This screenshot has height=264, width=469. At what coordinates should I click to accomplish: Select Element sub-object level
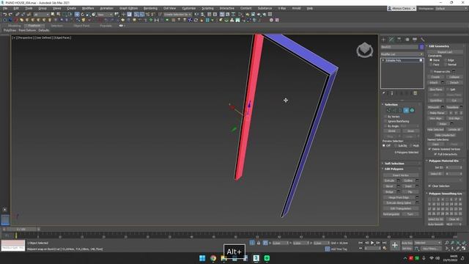pos(412,111)
